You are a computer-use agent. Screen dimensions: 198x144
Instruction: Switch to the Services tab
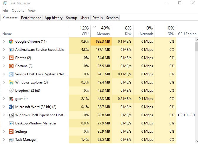[112, 18]
